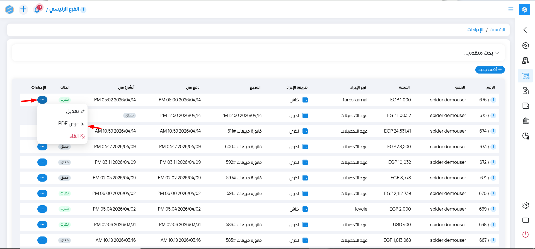Open the pie chart reports icon in sidebar

point(526,136)
